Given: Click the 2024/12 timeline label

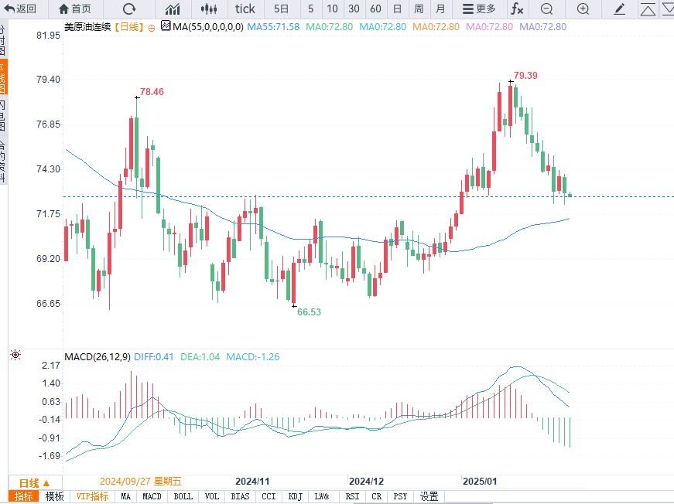Looking at the screenshot, I should [x=366, y=482].
